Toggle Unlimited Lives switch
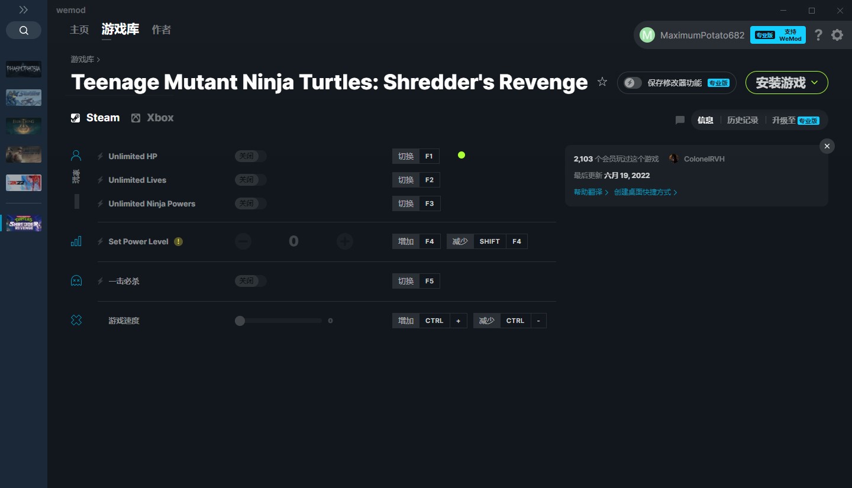The image size is (852, 488). click(x=251, y=180)
